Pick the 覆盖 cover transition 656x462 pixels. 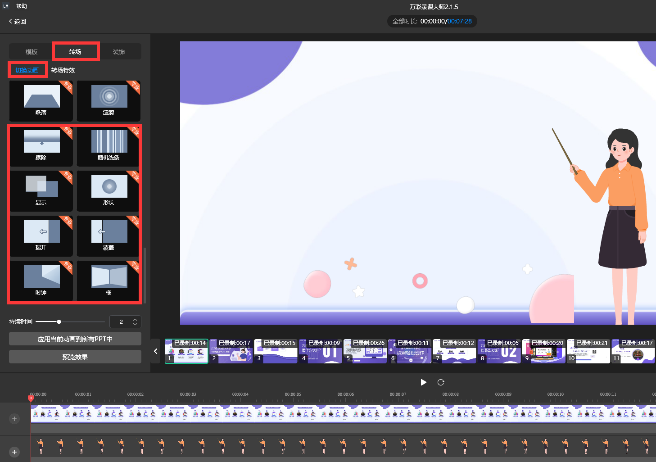[x=109, y=236]
